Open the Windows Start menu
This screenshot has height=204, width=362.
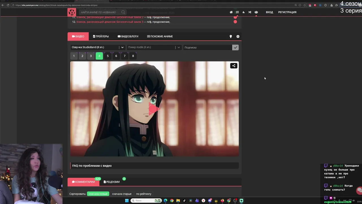click(127, 201)
